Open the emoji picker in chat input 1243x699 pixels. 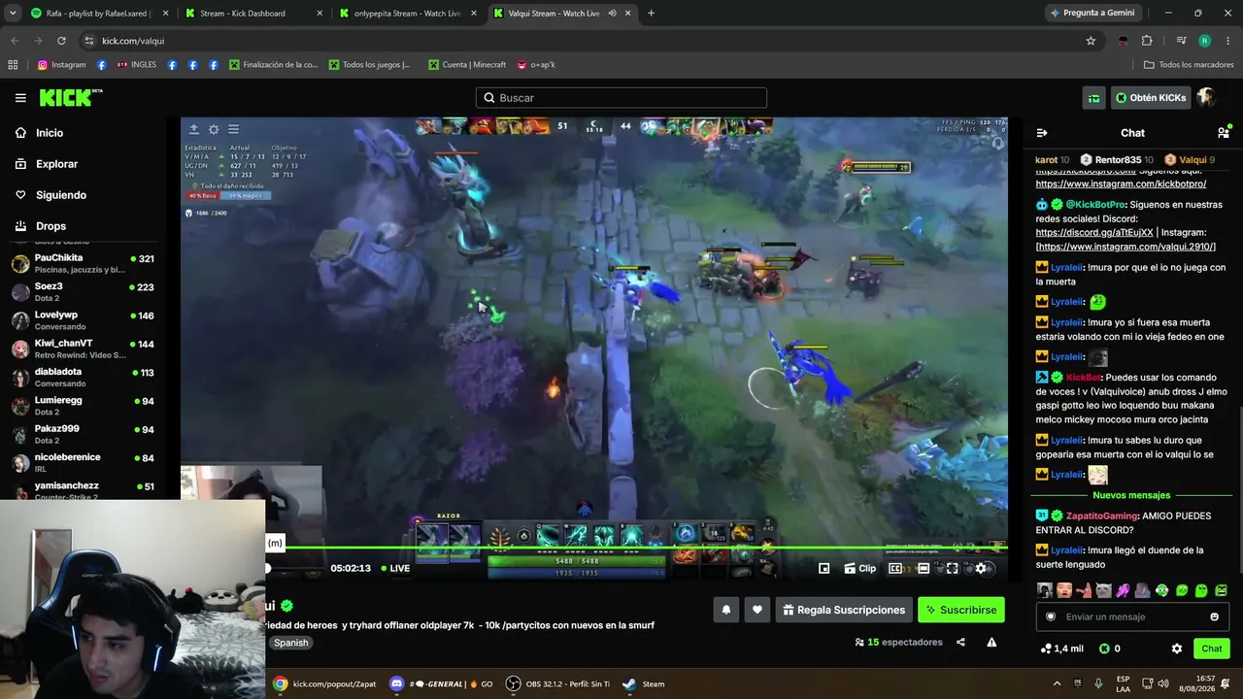pos(1214,616)
